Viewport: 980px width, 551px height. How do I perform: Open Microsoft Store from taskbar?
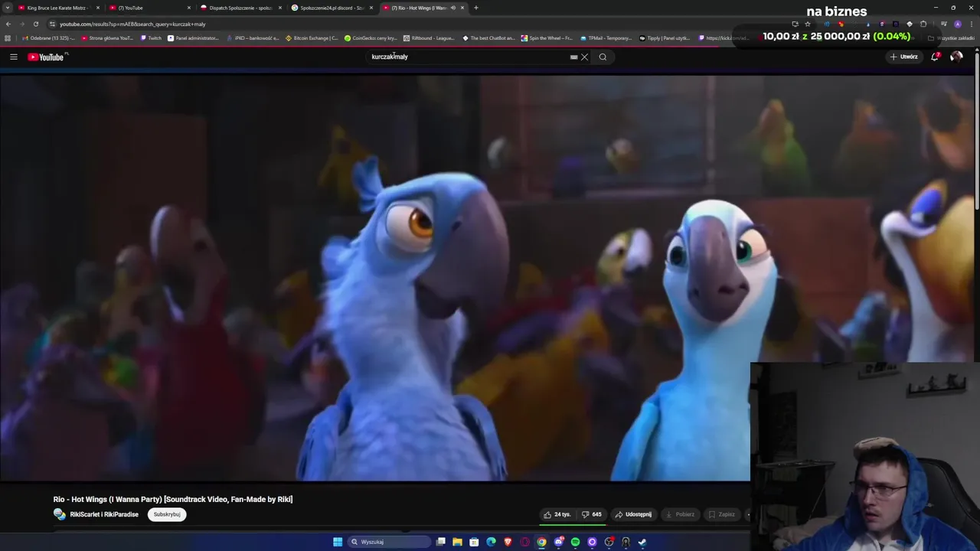pyautogui.click(x=474, y=542)
